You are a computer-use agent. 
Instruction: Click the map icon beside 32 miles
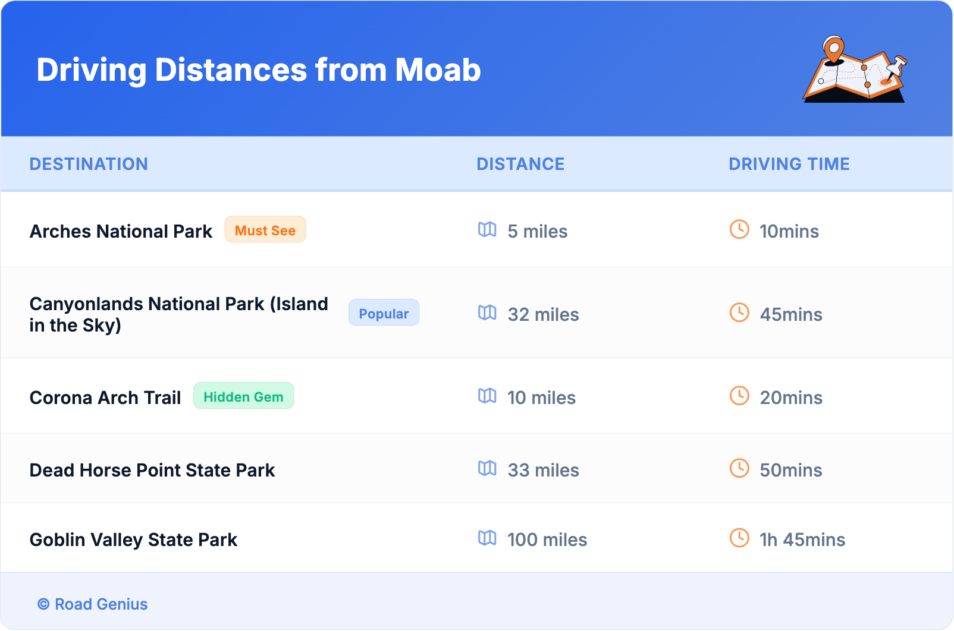coord(487,313)
